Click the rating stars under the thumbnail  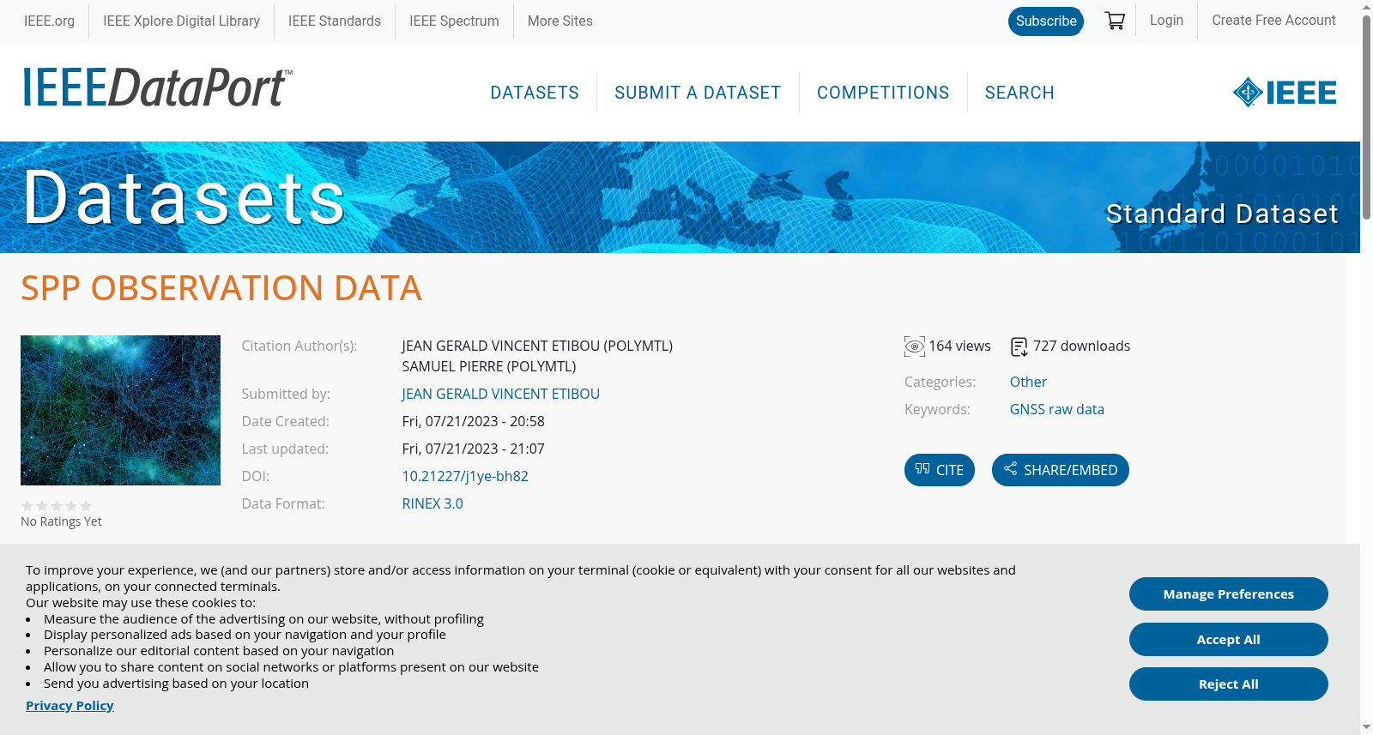pyautogui.click(x=57, y=506)
